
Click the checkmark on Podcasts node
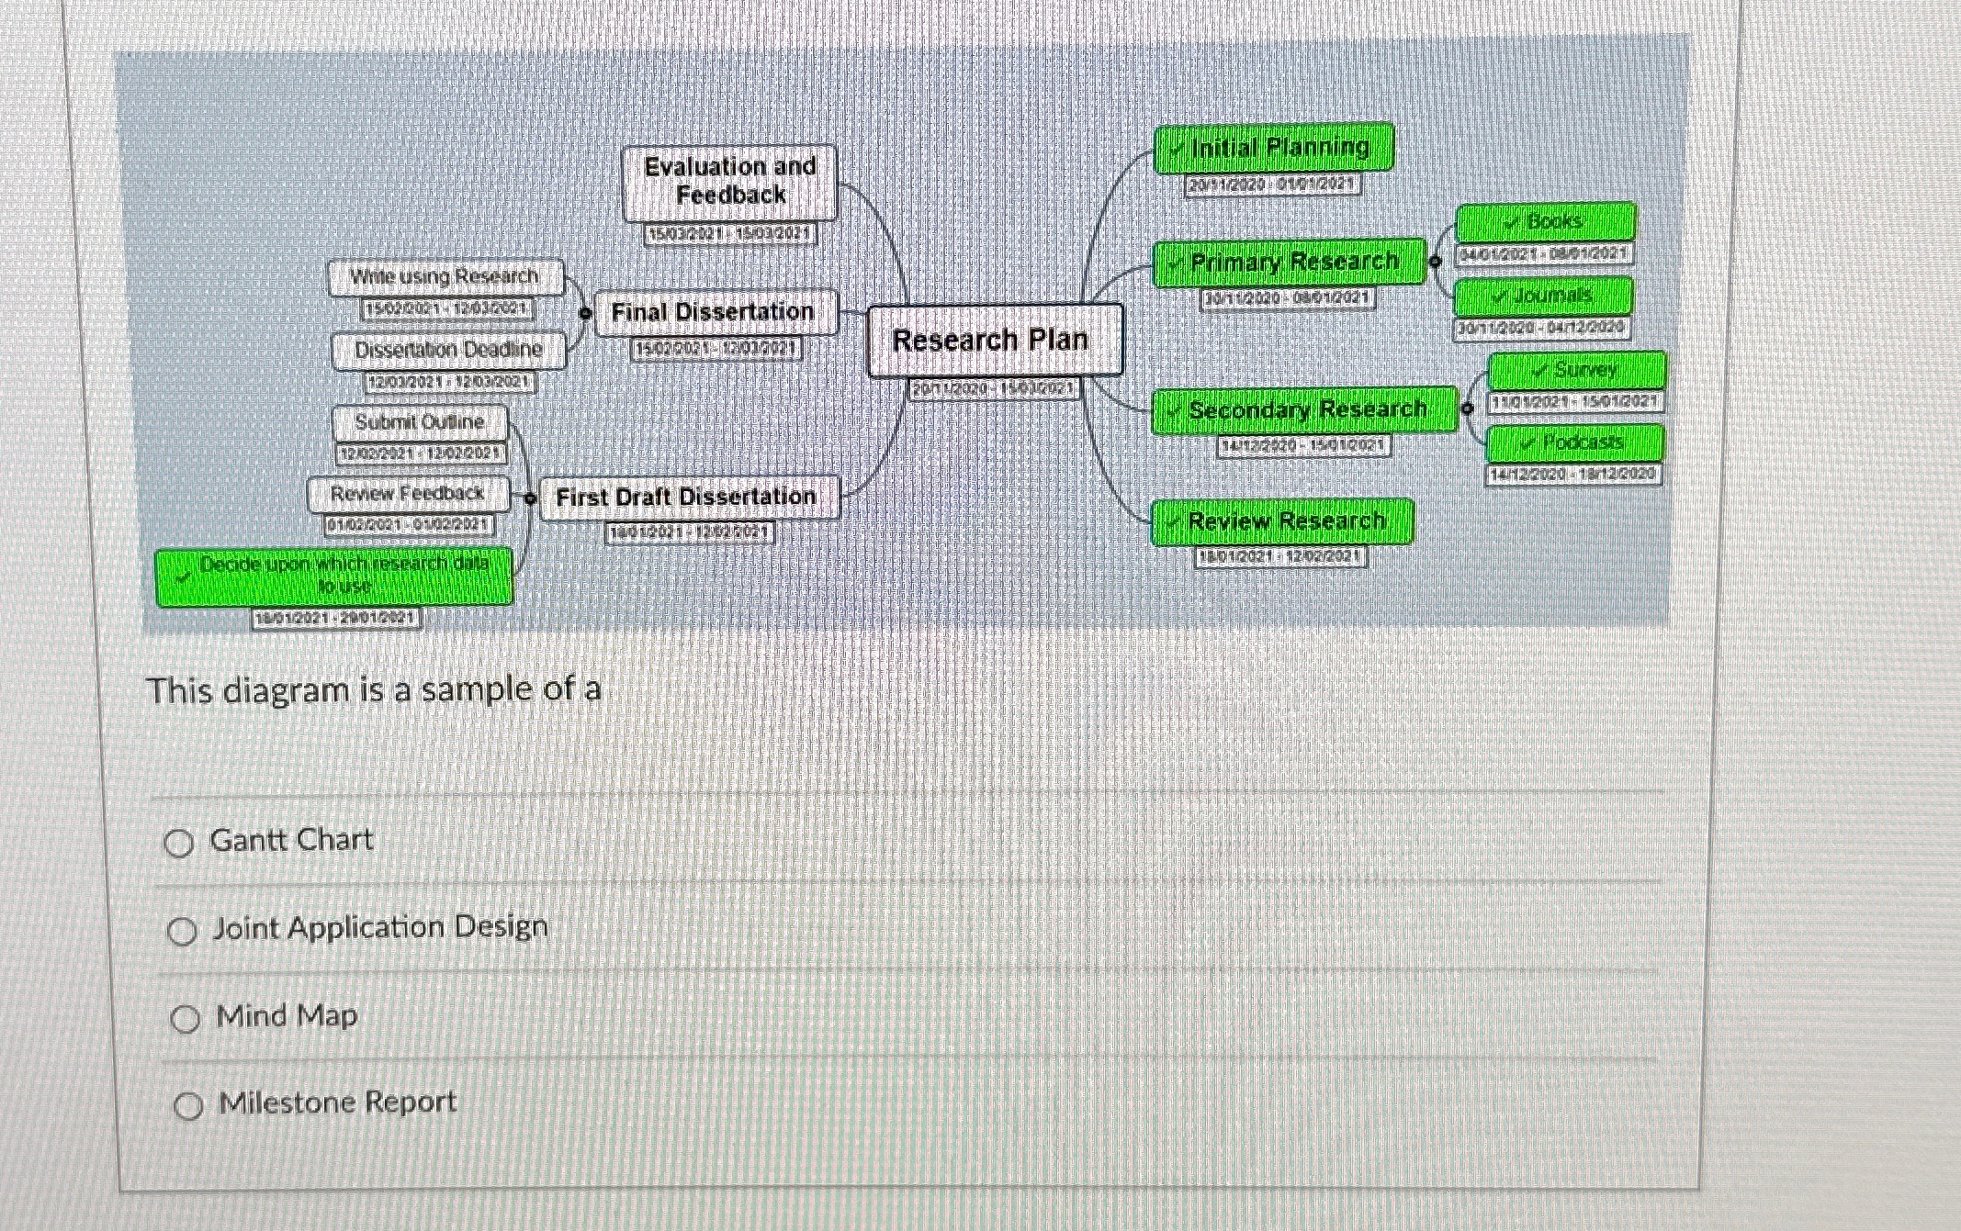1527,443
